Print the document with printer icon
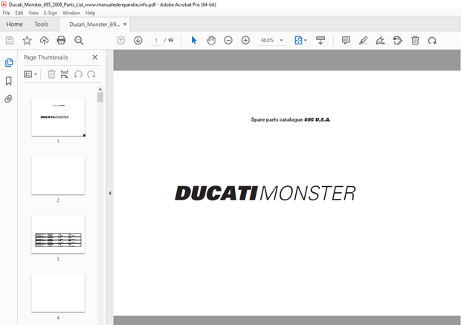 tap(61, 41)
